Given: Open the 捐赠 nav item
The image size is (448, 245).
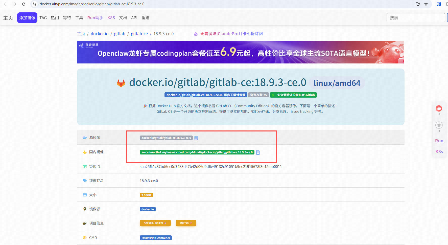Looking at the screenshot, I should (145, 18).
